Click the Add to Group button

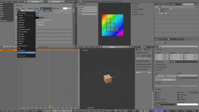[175, 86]
